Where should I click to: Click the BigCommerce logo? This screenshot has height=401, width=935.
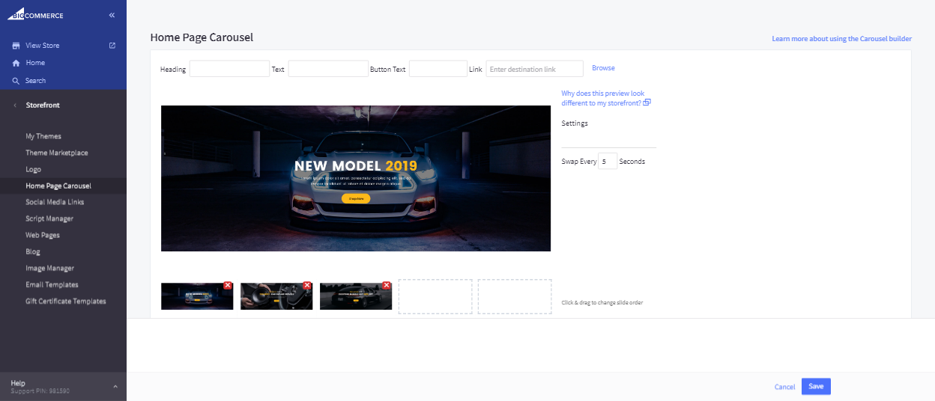(x=36, y=14)
